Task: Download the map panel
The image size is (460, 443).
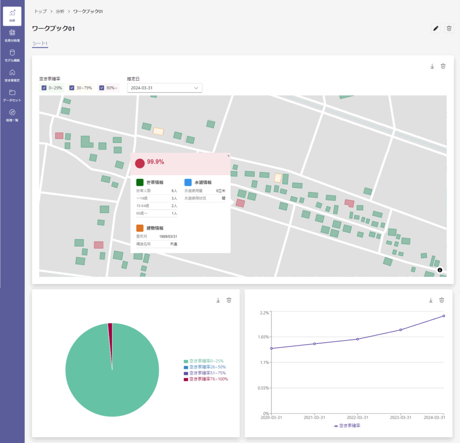Action: coord(432,66)
